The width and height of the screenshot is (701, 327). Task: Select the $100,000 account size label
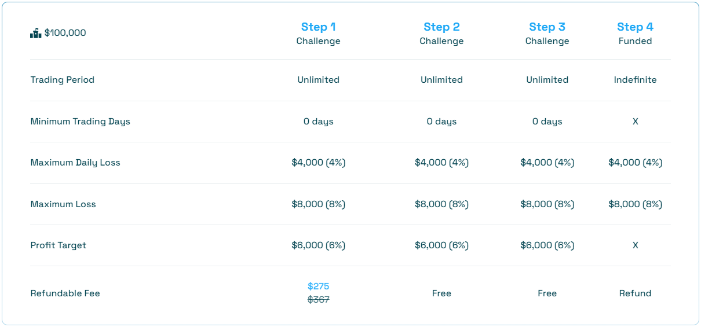click(65, 33)
